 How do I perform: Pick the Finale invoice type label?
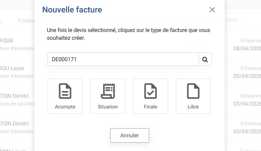click(x=150, y=107)
